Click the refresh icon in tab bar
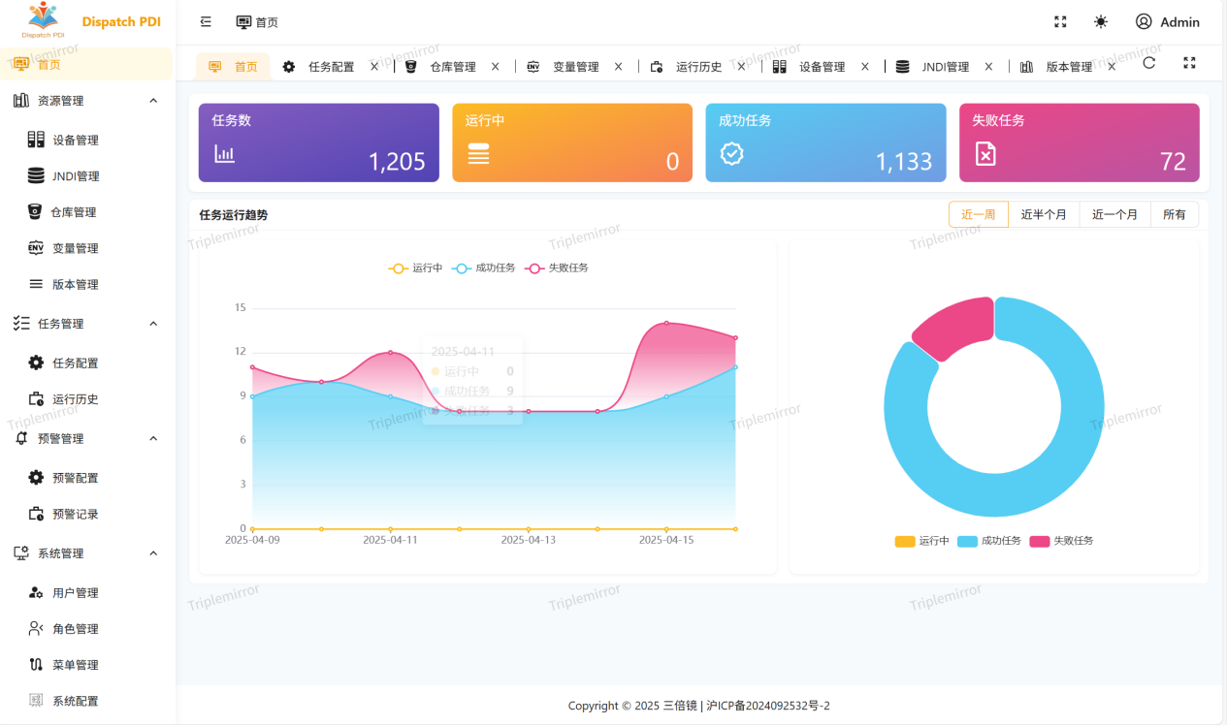This screenshot has height=725, width=1227. [x=1148, y=63]
